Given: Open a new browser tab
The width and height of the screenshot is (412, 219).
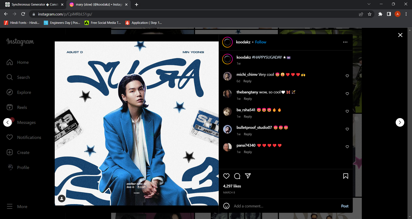Looking at the screenshot, I should pos(137,5).
